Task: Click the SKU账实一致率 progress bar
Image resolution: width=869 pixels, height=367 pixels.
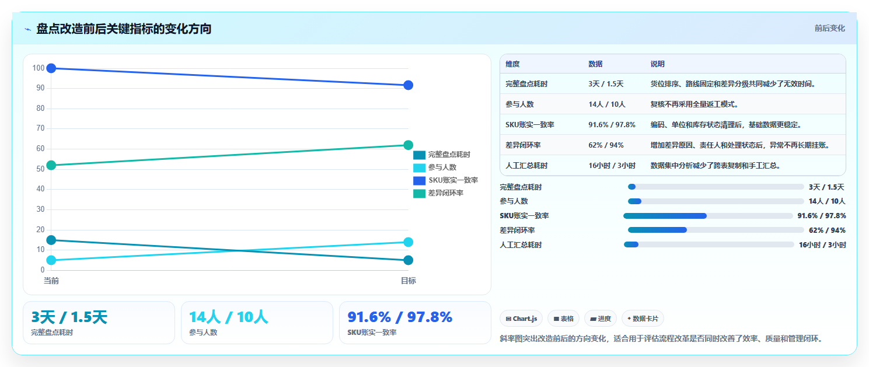Action: [x=708, y=216]
